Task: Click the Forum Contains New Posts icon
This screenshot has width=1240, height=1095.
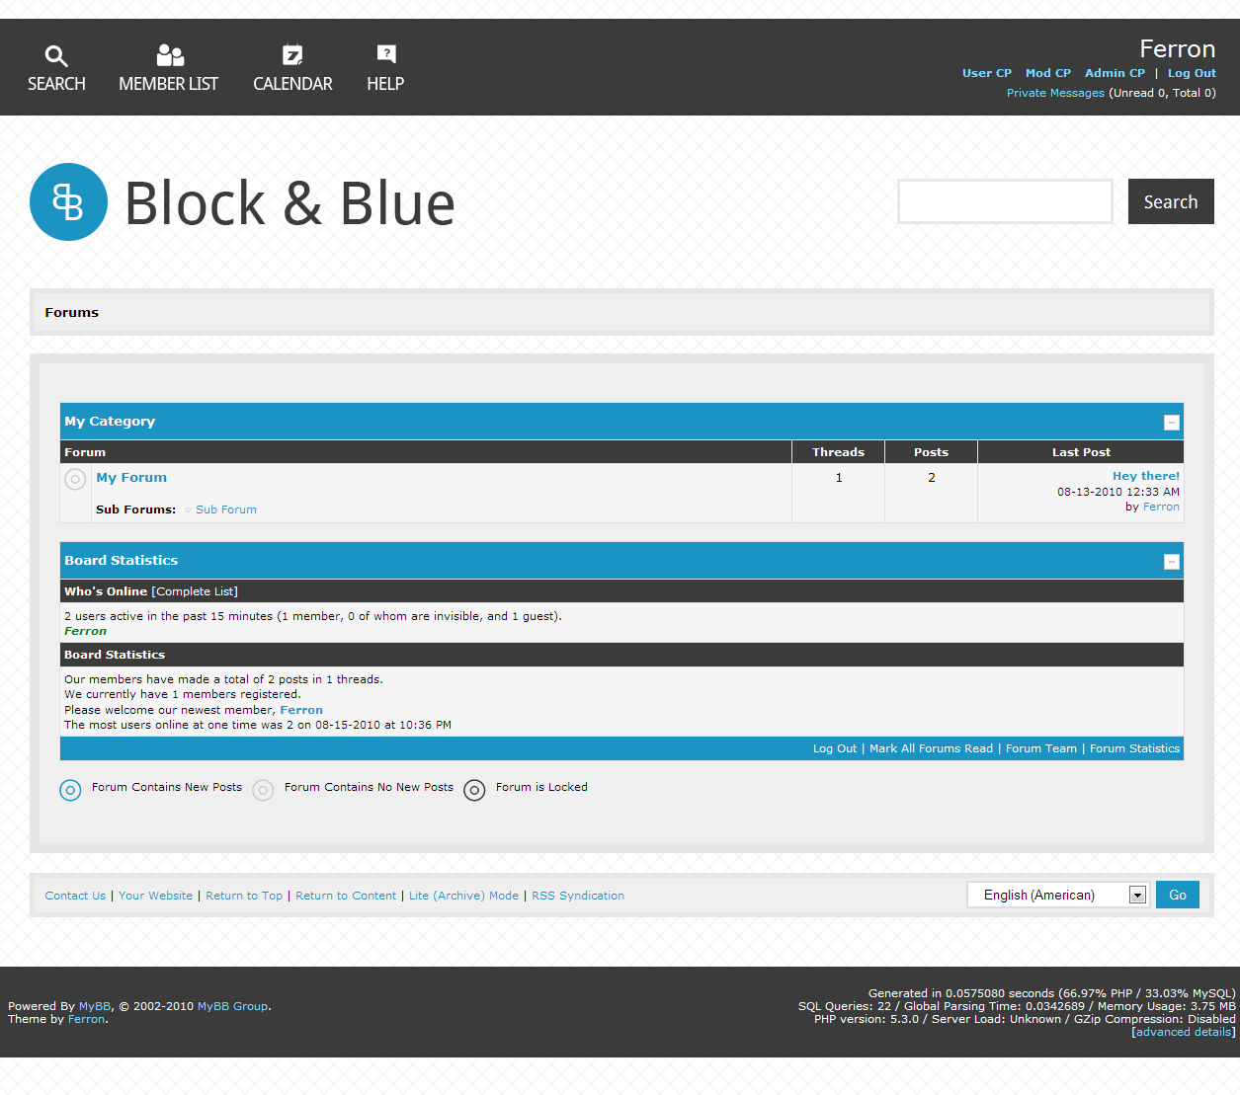Action: coord(70,790)
